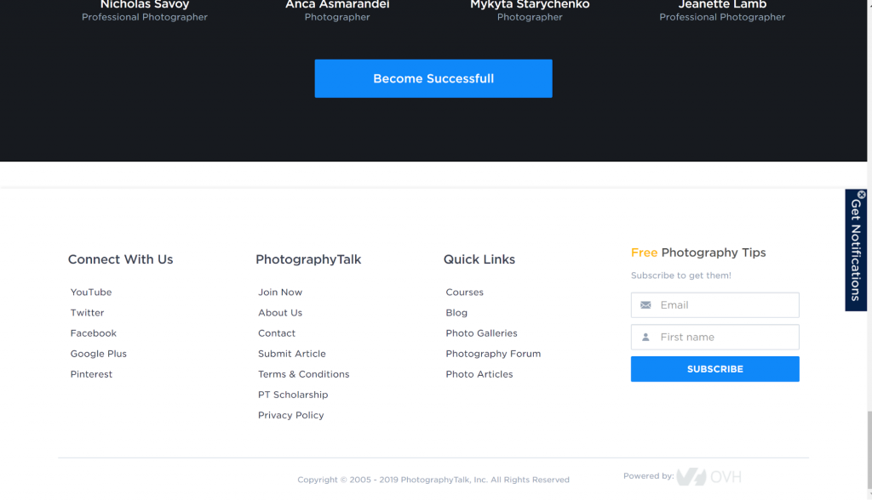
Task: View Terms & Conditions
Action: click(304, 374)
